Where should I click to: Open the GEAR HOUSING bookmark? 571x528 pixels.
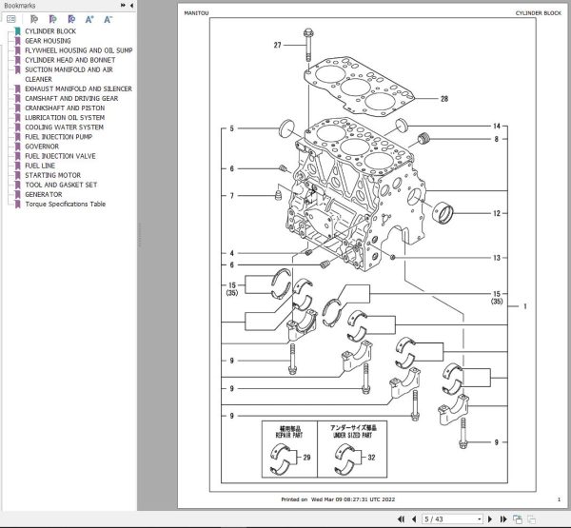(x=48, y=41)
